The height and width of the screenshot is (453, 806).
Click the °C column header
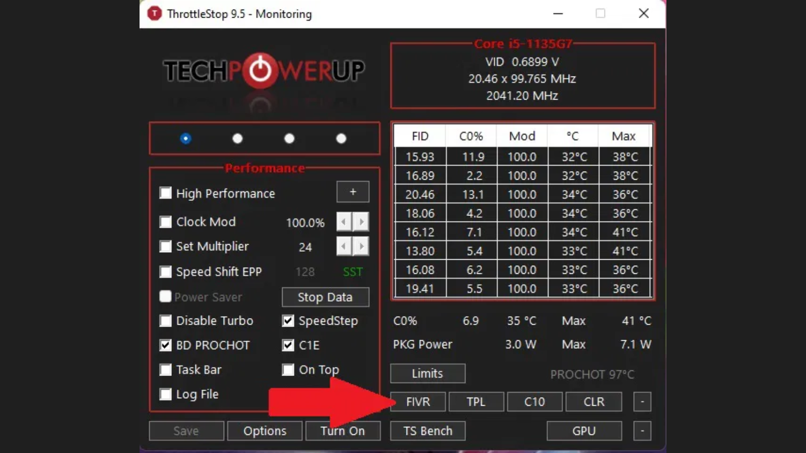573,136
